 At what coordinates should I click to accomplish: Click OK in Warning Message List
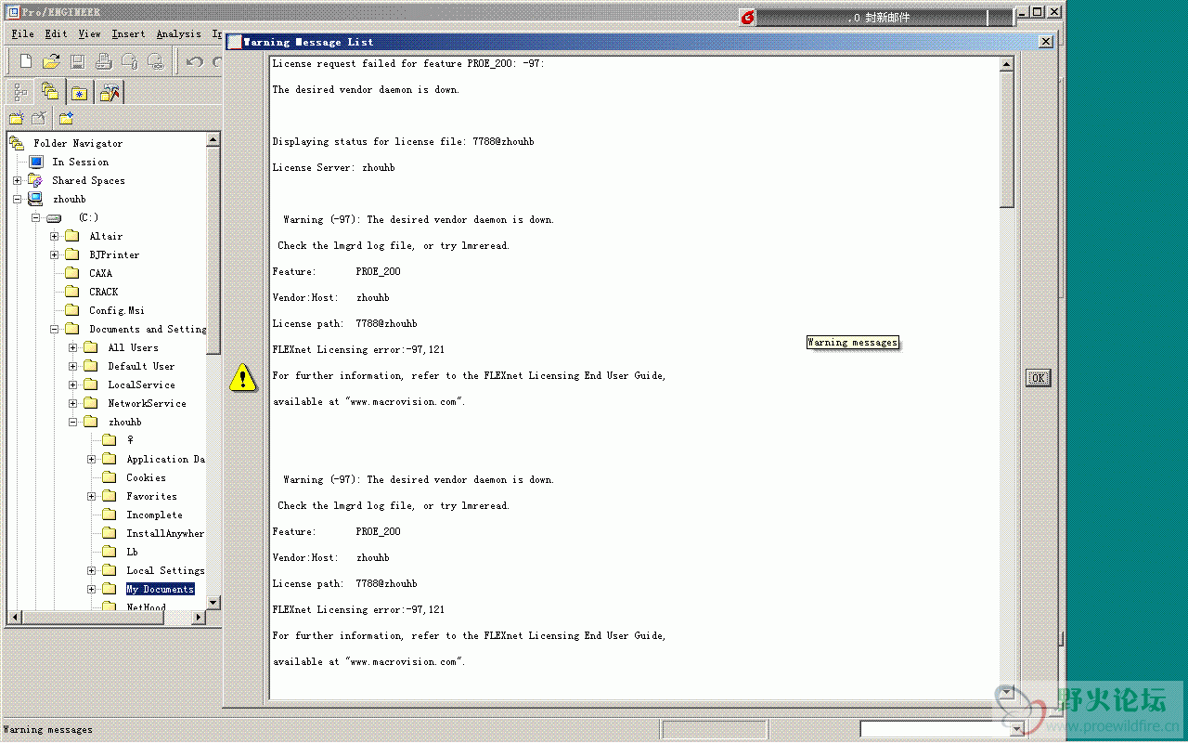(x=1038, y=377)
